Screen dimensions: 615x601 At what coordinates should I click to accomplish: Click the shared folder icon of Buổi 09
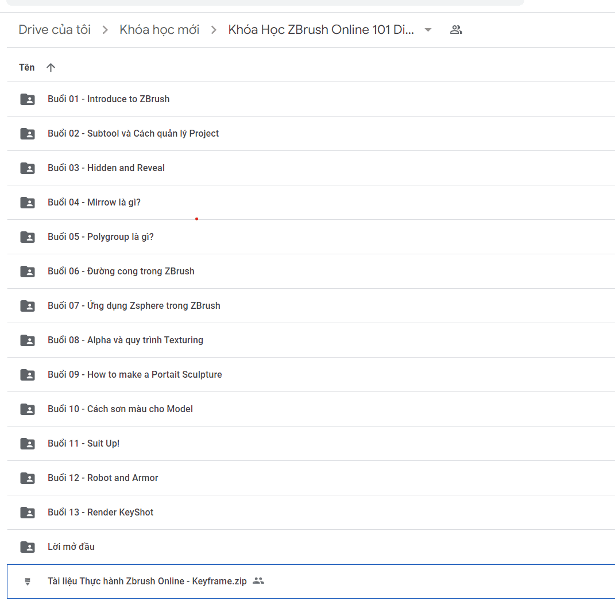(x=28, y=375)
